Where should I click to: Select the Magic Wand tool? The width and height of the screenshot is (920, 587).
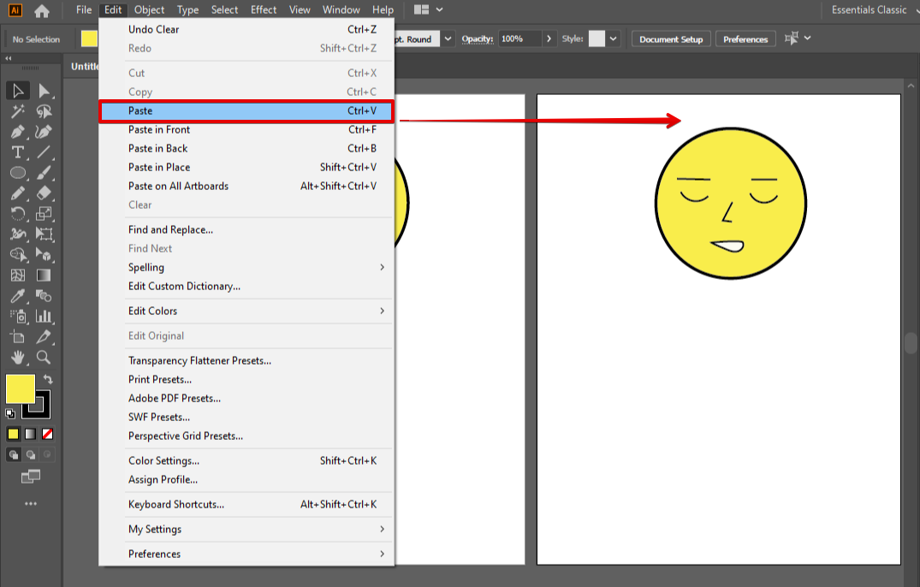coord(17,111)
